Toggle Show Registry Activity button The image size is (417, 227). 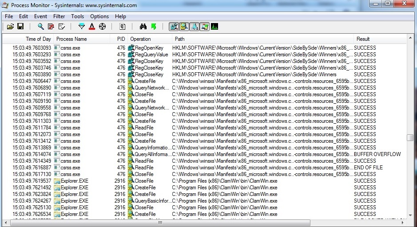coord(174,27)
